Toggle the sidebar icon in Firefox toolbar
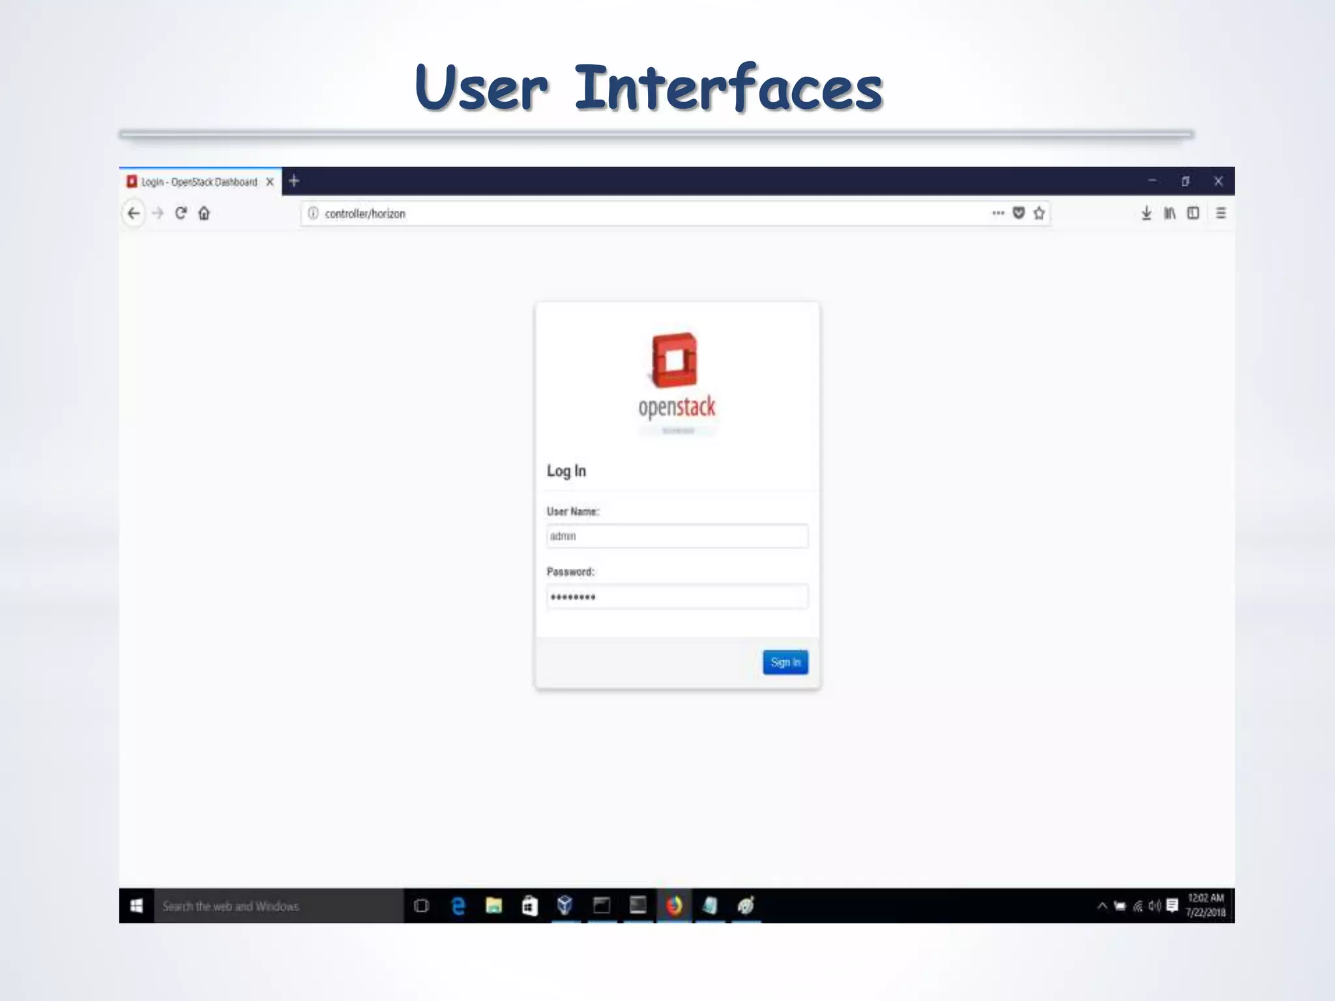Screen dimensions: 1335x1001 coord(1193,213)
